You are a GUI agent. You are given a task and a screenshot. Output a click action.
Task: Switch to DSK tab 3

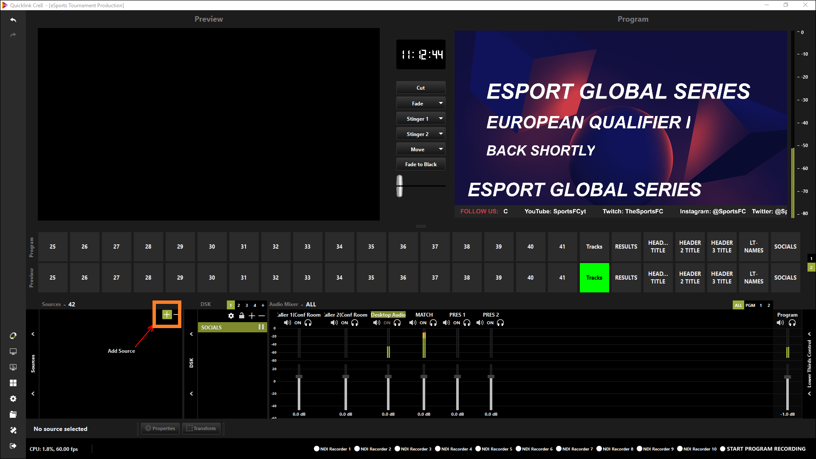pyautogui.click(x=247, y=305)
